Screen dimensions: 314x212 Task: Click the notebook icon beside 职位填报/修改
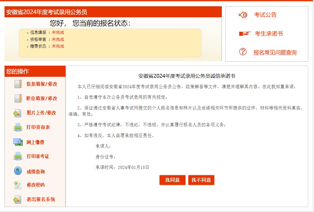pyautogui.click(x=18, y=98)
